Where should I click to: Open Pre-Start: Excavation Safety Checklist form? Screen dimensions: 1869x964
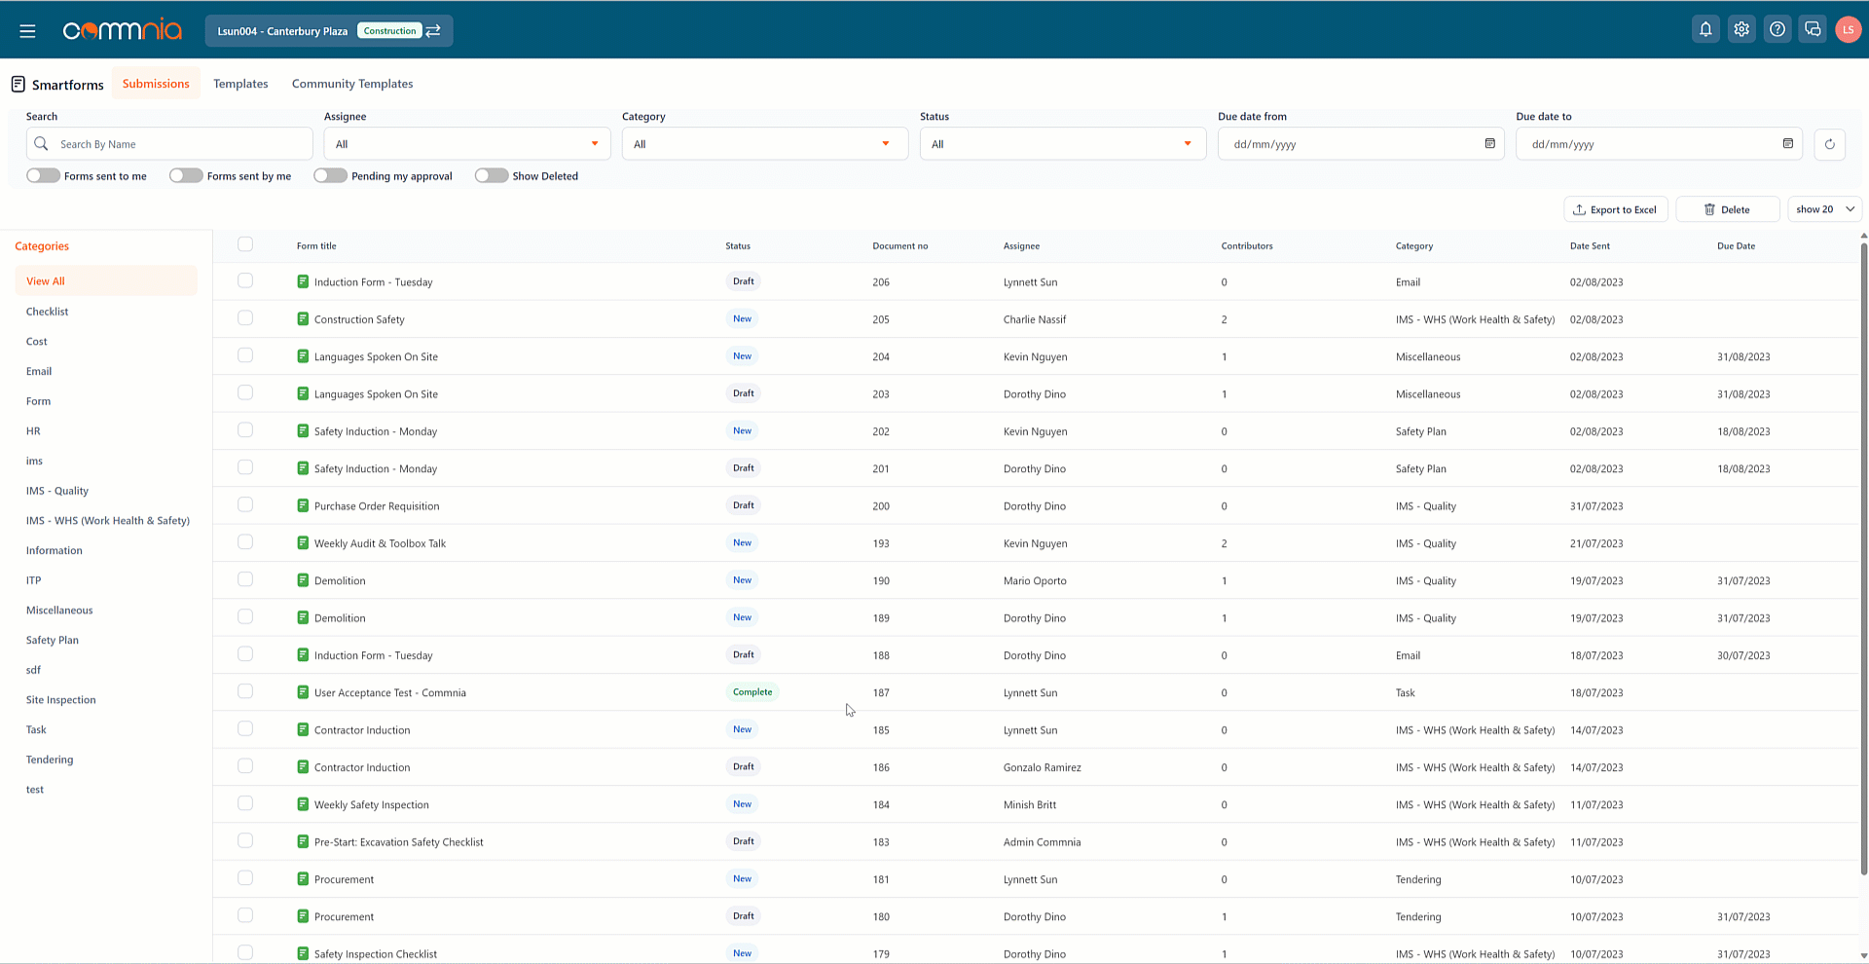click(398, 842)
